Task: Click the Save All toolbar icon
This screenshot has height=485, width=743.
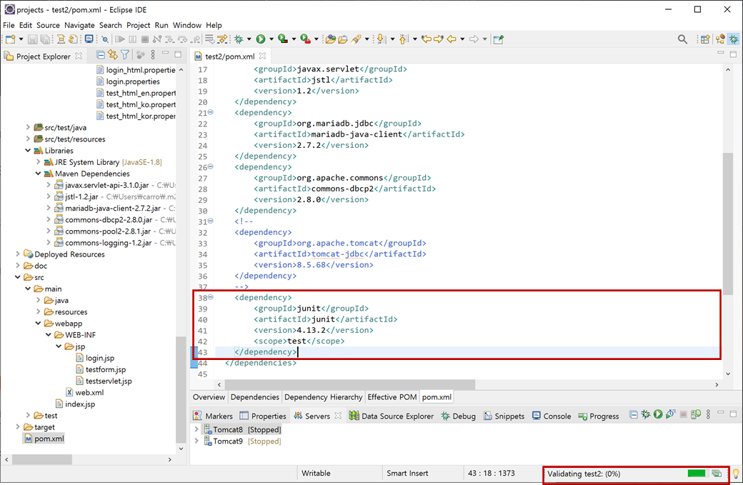Action: 45,39
